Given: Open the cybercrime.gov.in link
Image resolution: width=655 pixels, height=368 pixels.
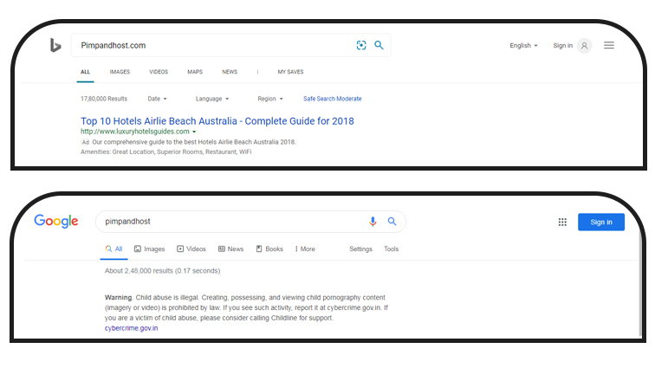Looking at the screenshot, I should 131,328.
